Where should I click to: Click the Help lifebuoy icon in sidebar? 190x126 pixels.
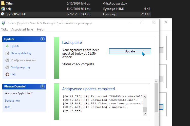[7, 74]
